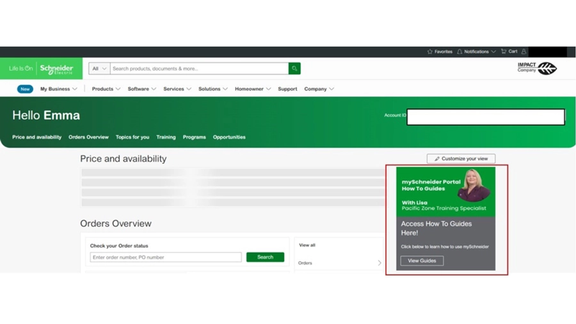Screen dimensions: 576x324
Task: Expand the Services menu
Action: point(177,89)
